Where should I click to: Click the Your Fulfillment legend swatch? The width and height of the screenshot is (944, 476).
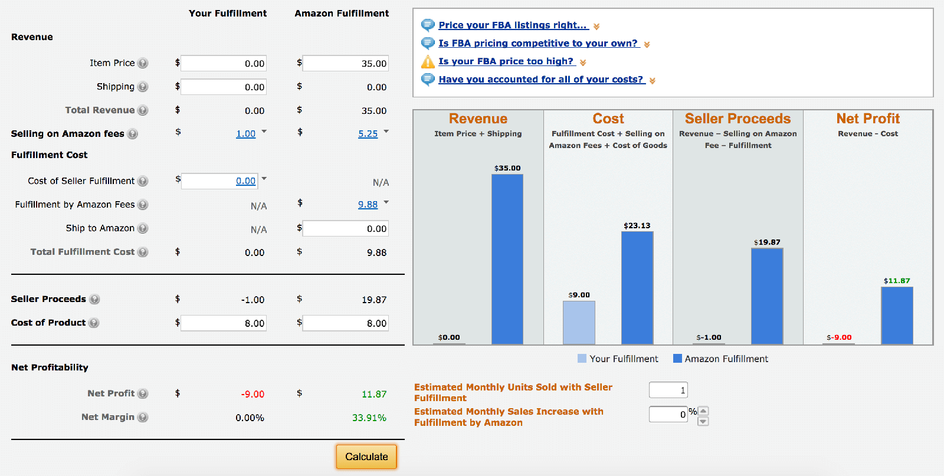click(x=582, y=359)
